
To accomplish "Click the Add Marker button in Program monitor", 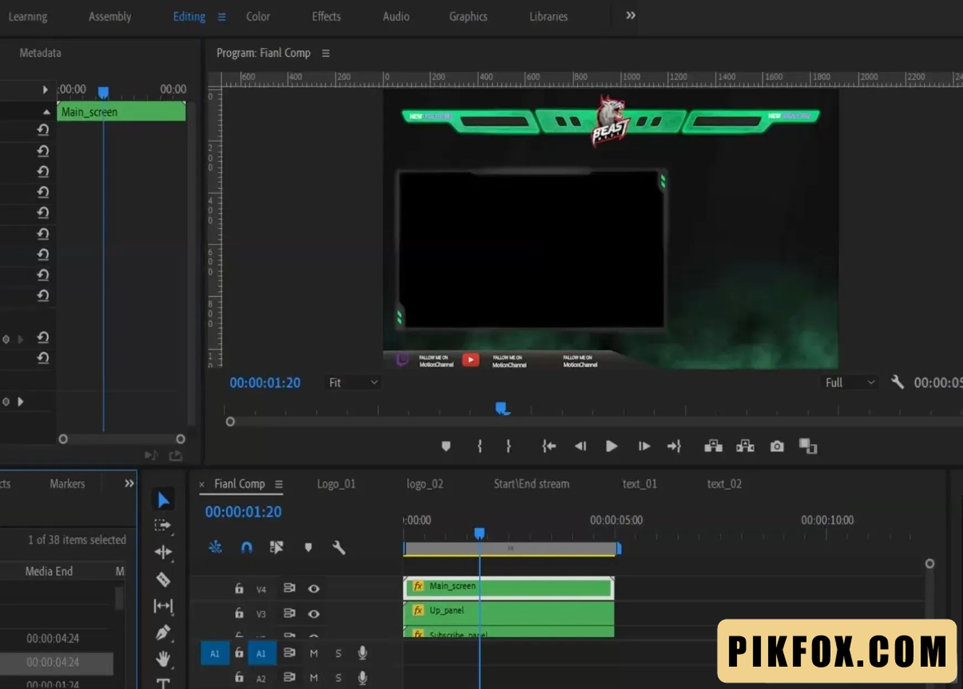I will (x=446, y=446).
